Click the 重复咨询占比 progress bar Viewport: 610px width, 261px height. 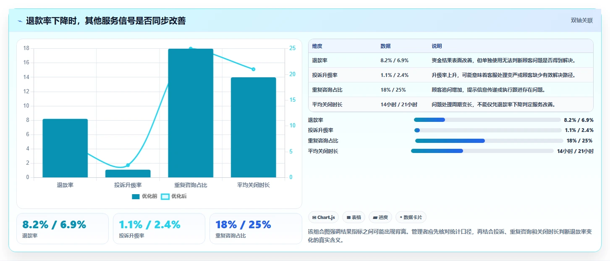(489, 141)
